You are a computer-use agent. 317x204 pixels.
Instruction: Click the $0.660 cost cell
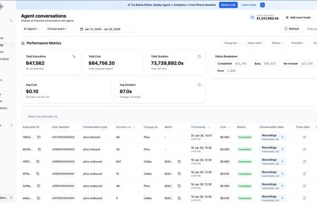[225, 162]
